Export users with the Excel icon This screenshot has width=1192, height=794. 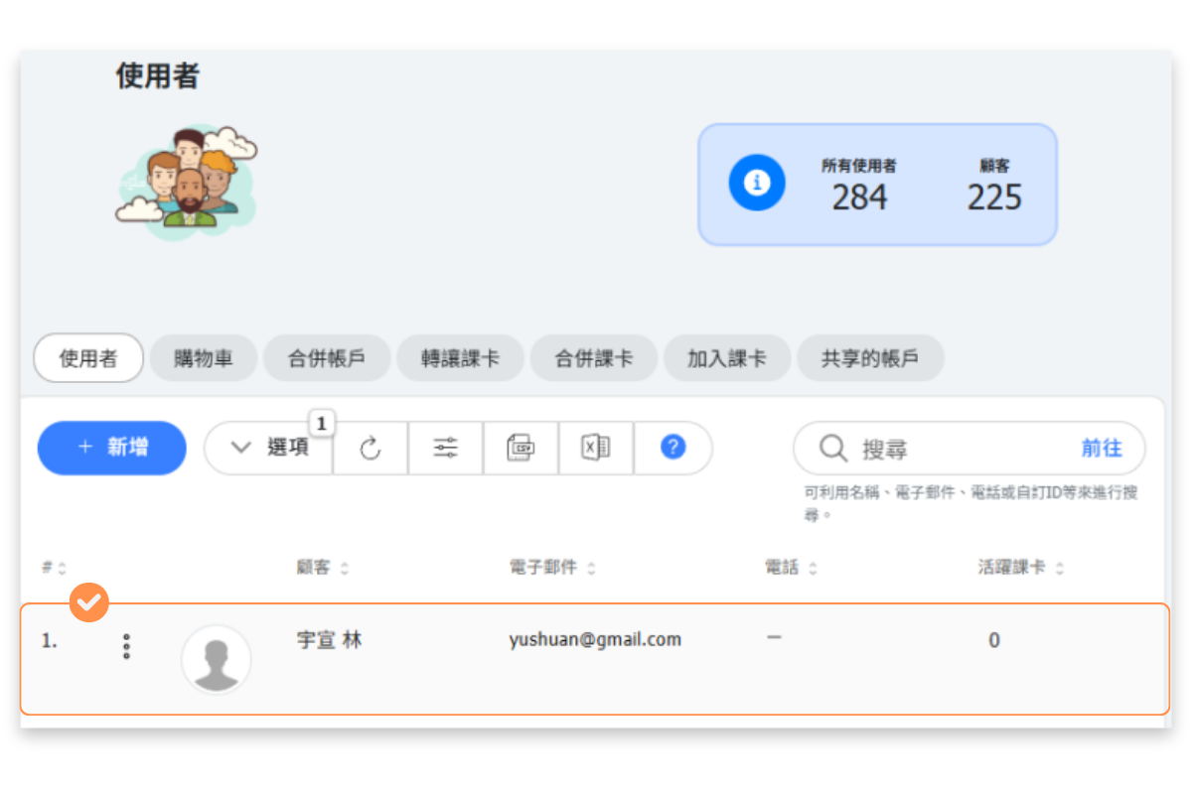596,449
